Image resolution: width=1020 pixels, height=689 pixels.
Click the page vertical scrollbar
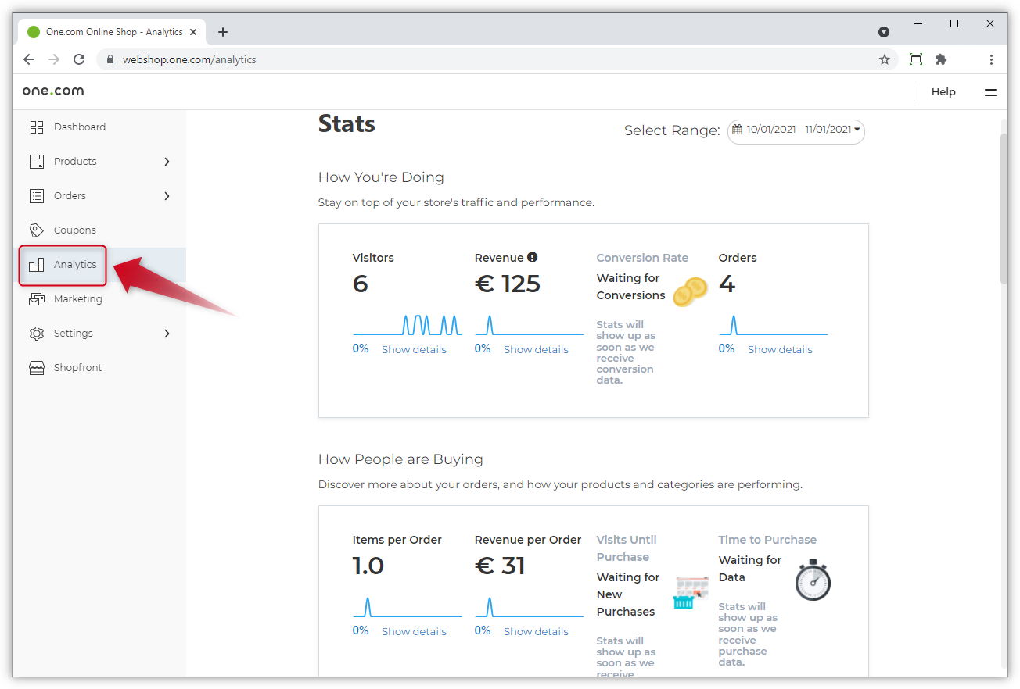[1004, 209]
